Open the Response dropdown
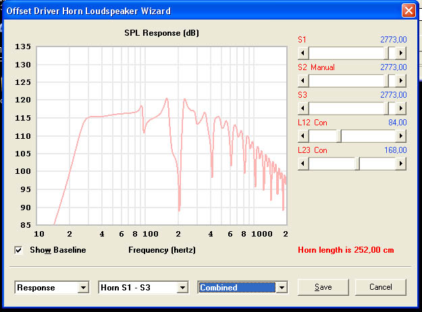The image size is (422, 312). tap(83, 288)
